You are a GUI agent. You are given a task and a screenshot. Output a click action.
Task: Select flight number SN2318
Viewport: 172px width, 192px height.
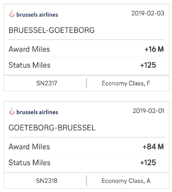click(x=46, y=181)
